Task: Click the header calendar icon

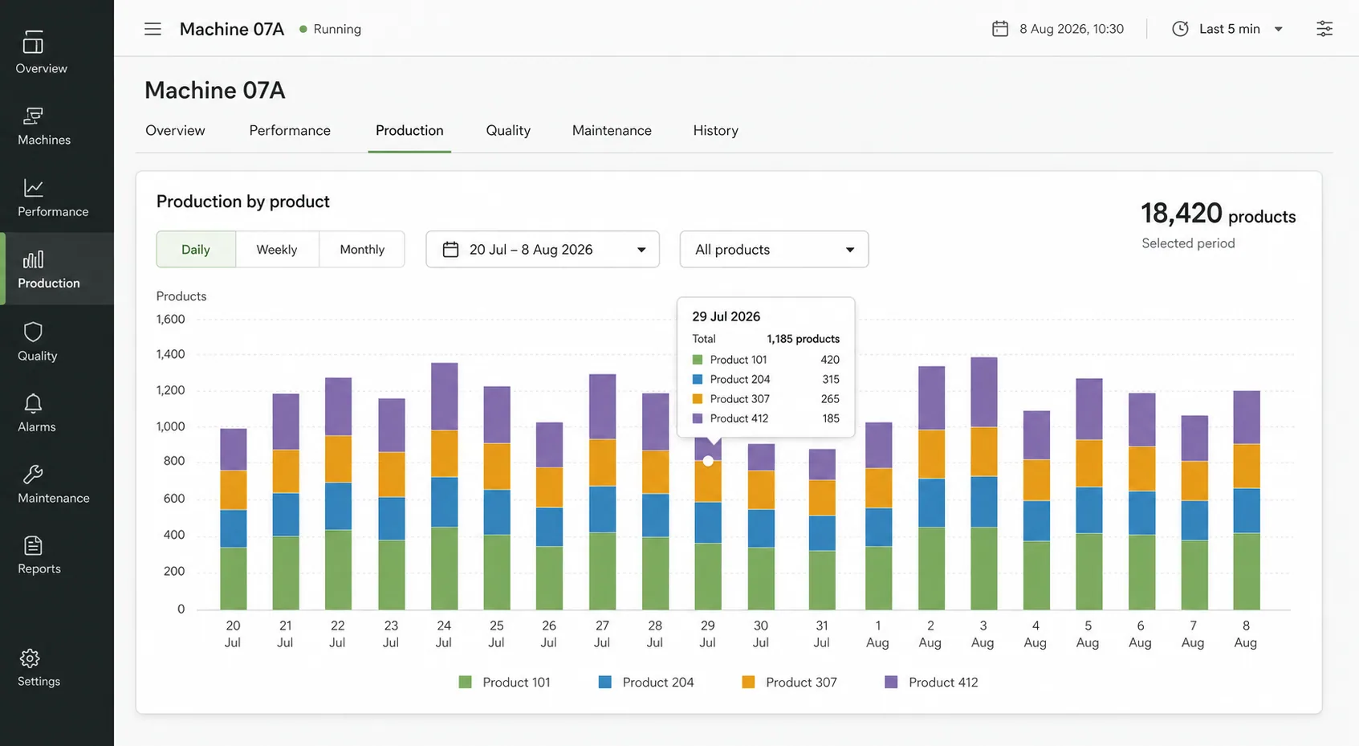Action: 1000,29
